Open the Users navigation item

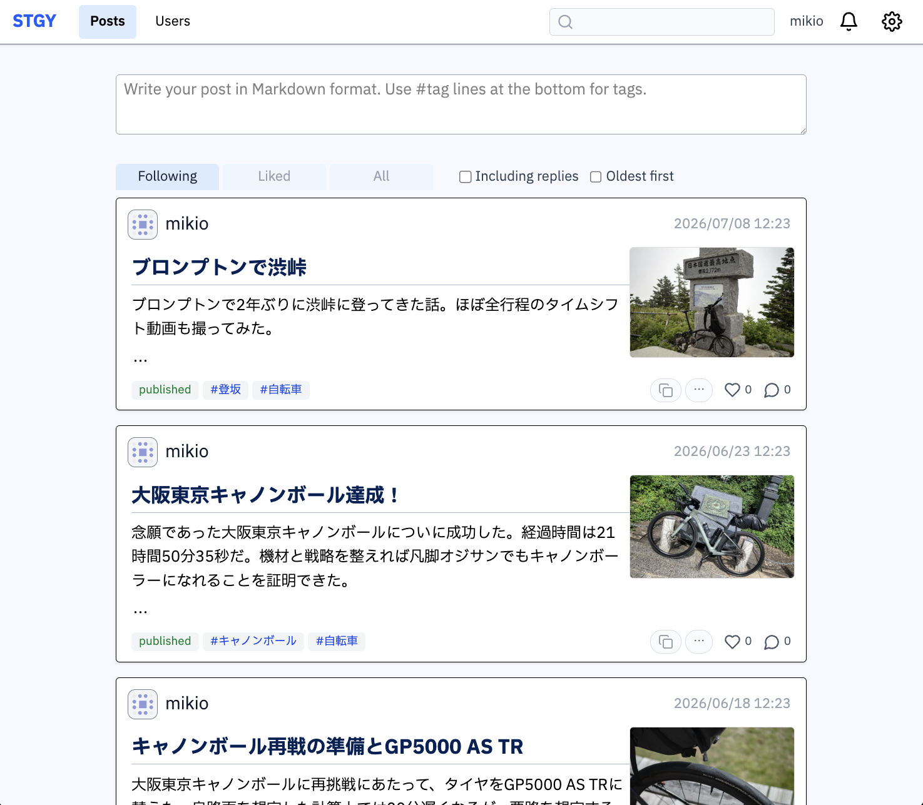click(173, 21)
